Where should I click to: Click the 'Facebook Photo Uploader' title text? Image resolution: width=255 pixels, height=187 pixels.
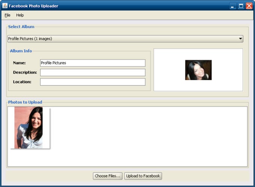coord(33,6)
